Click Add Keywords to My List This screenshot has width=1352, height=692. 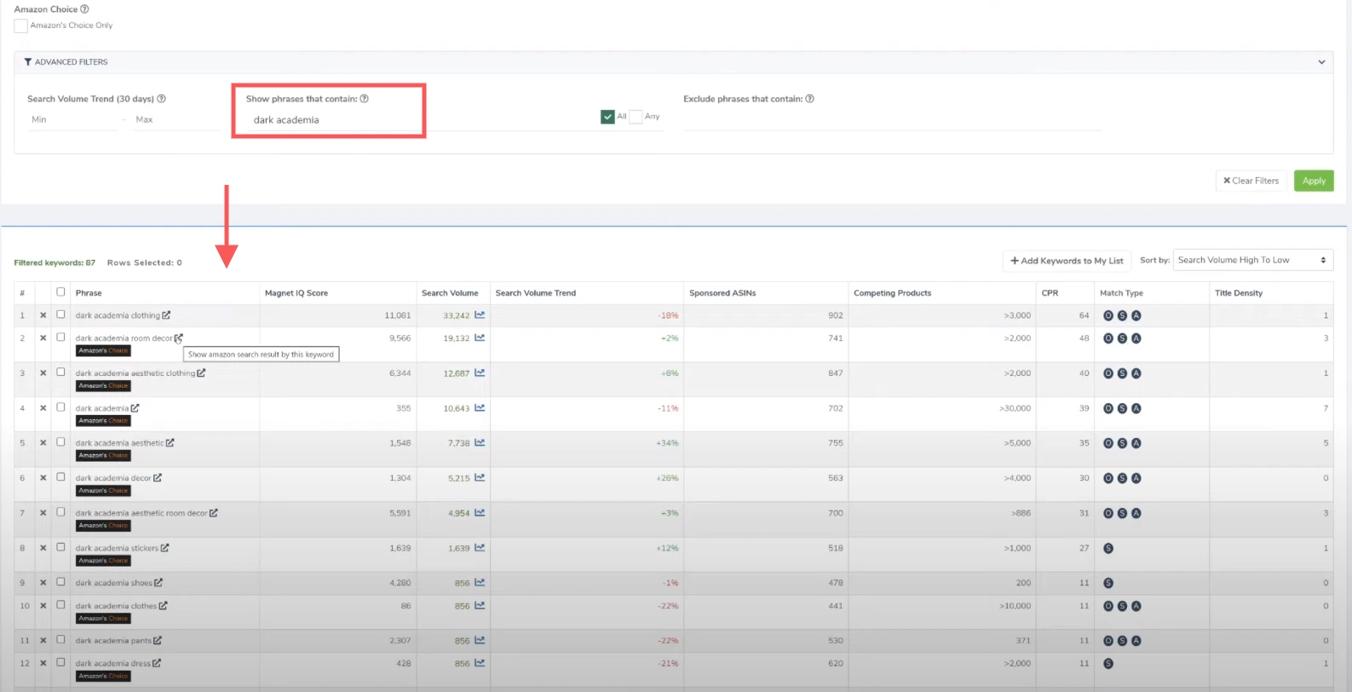pyautogui.click(x=1067, y=261)
